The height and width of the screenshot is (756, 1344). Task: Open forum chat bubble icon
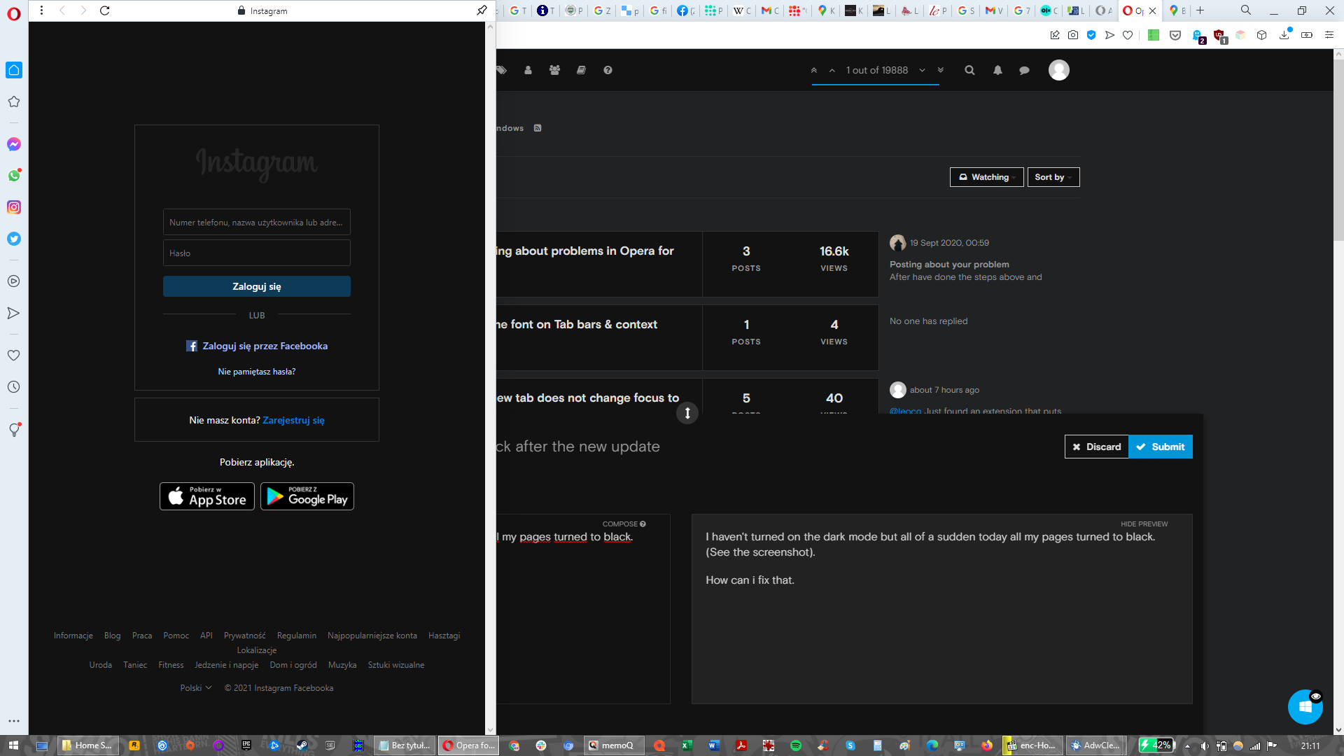[x=1025, y=70]
